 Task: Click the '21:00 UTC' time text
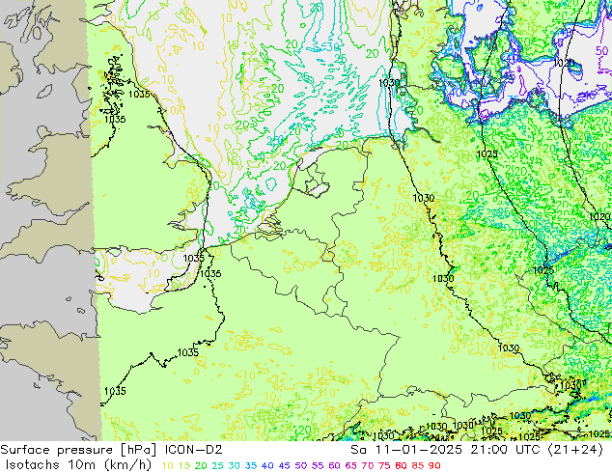tap(505, 450)
